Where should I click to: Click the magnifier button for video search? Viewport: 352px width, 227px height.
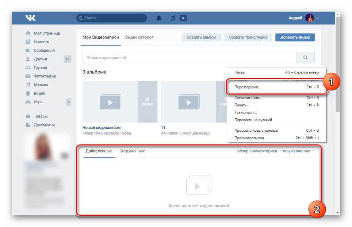pyautogui.click(x=305, y=58)
